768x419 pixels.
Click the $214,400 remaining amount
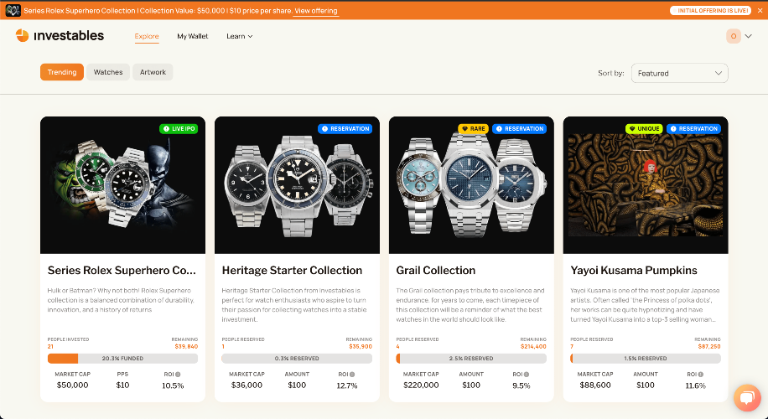click(533, 347)
